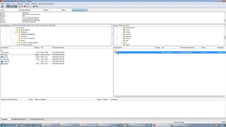Image resolution: width=226 pixels, height=127 pixels.
Task: Sort remote files by Права column
Action: point(203,48)
